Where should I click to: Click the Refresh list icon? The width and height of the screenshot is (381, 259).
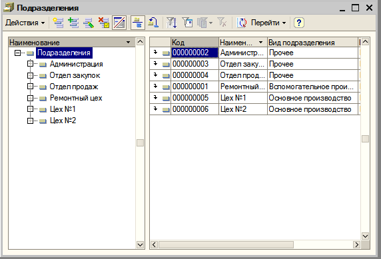[242, 23]
